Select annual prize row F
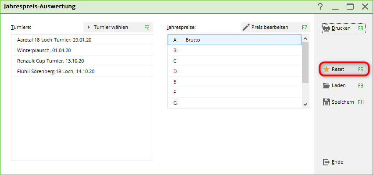The width and height of the screenshot is (373, 175). (234, 92)
